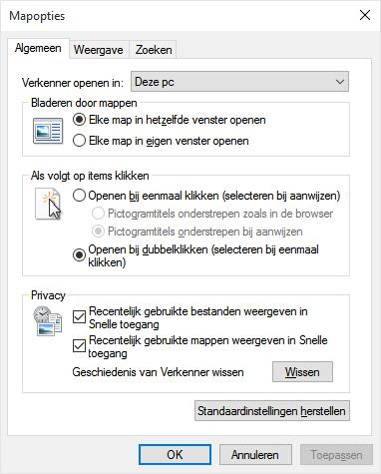Open the 'Verkenner openen in' dropdown
Screen dimensions: 381x474
(239, 82)
